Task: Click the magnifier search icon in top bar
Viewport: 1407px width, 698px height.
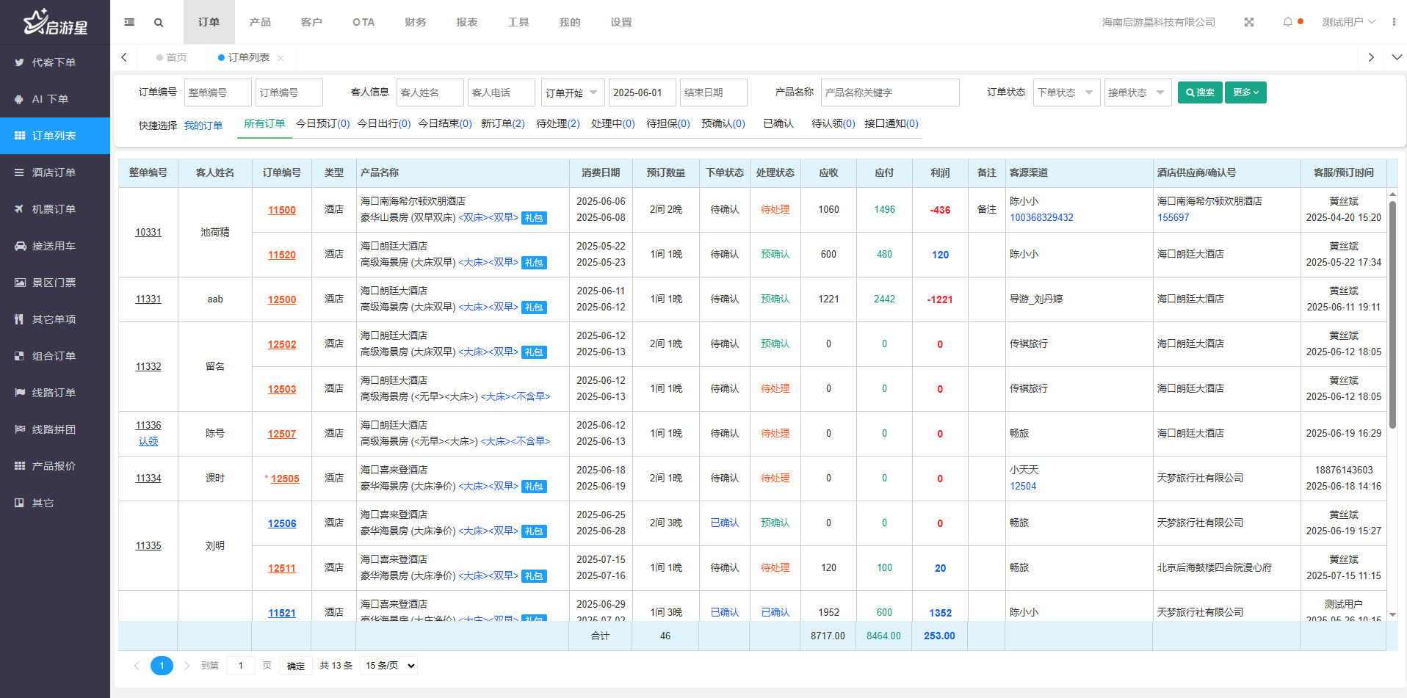Action: pyautogui.click(x=159, y=23)
